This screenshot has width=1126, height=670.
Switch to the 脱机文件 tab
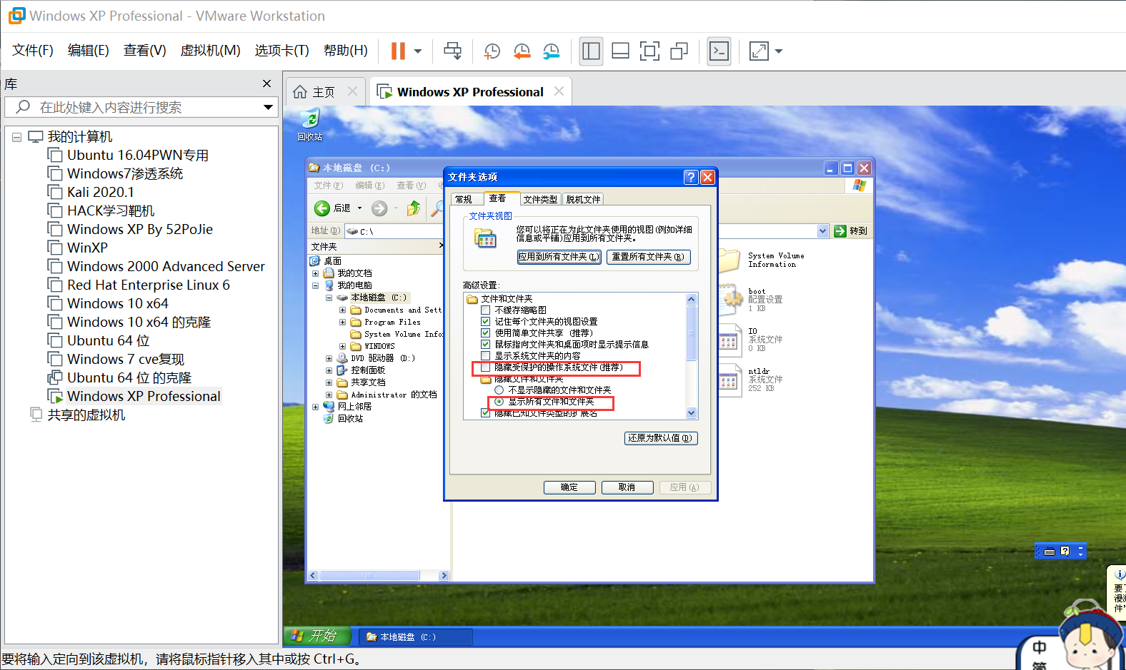point(583,199)
